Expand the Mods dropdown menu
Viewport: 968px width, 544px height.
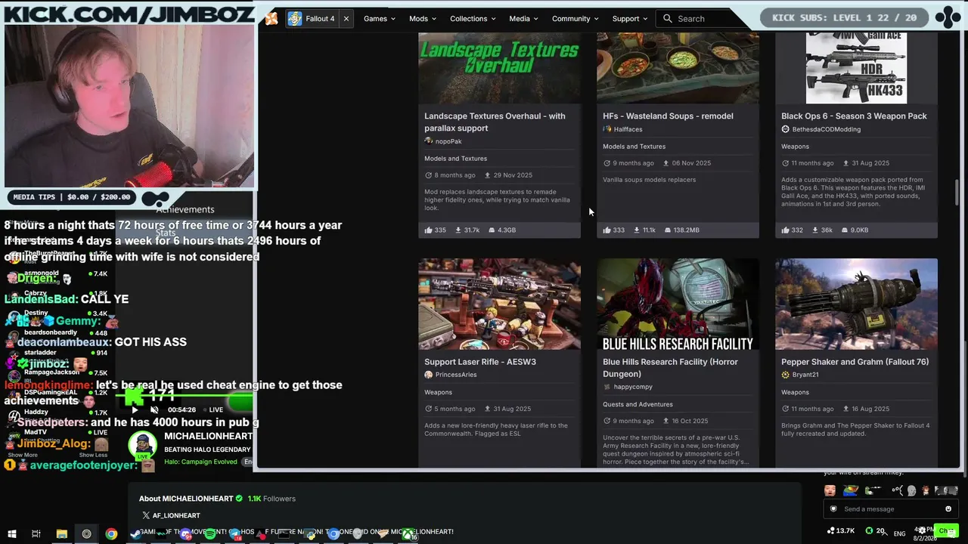click(x=422, y=19)
